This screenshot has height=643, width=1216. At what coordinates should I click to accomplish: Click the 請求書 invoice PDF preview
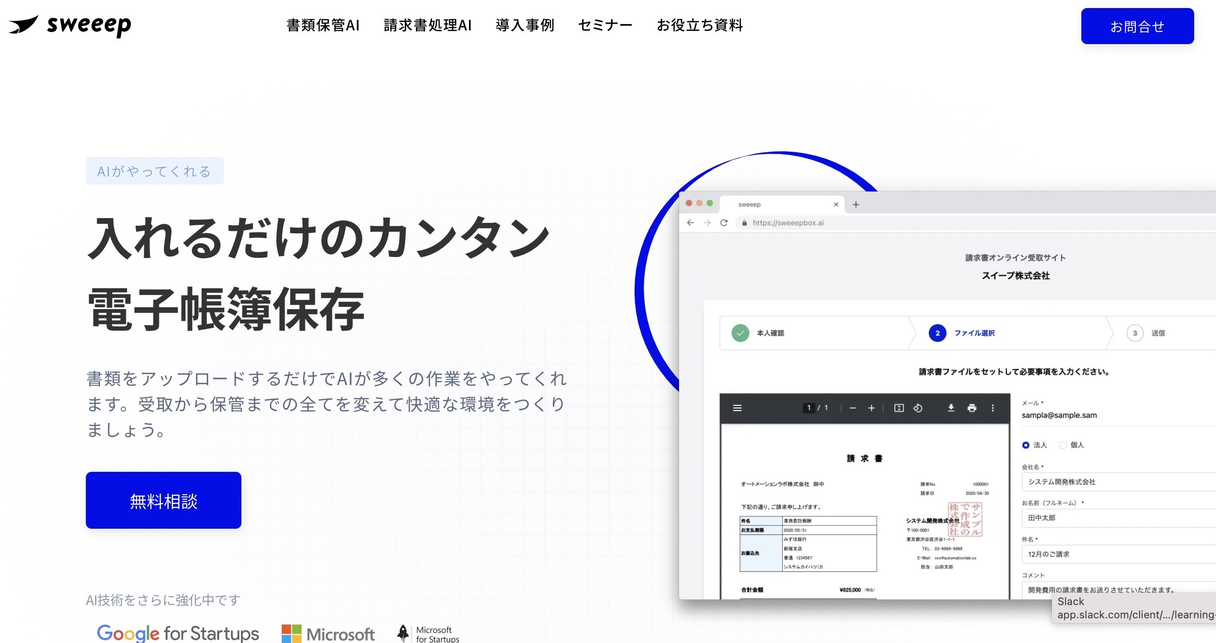pos(865,512)
